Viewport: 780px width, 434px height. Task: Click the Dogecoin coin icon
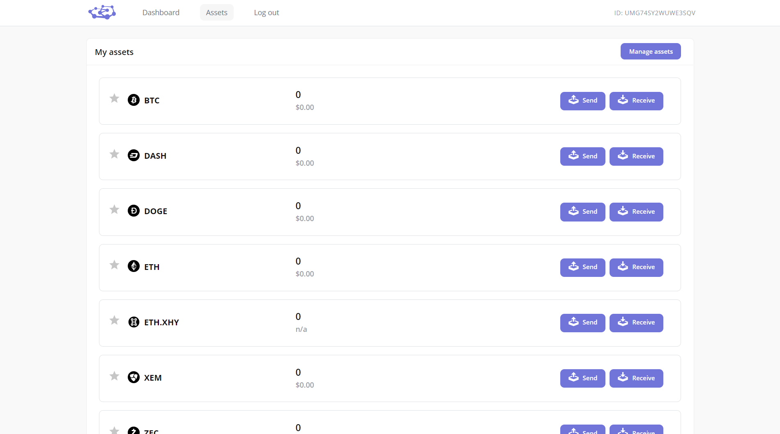(x=133, y=211)
